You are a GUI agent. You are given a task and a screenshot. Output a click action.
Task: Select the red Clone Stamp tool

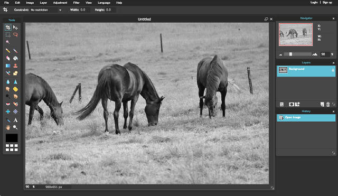tap(15, 66)
